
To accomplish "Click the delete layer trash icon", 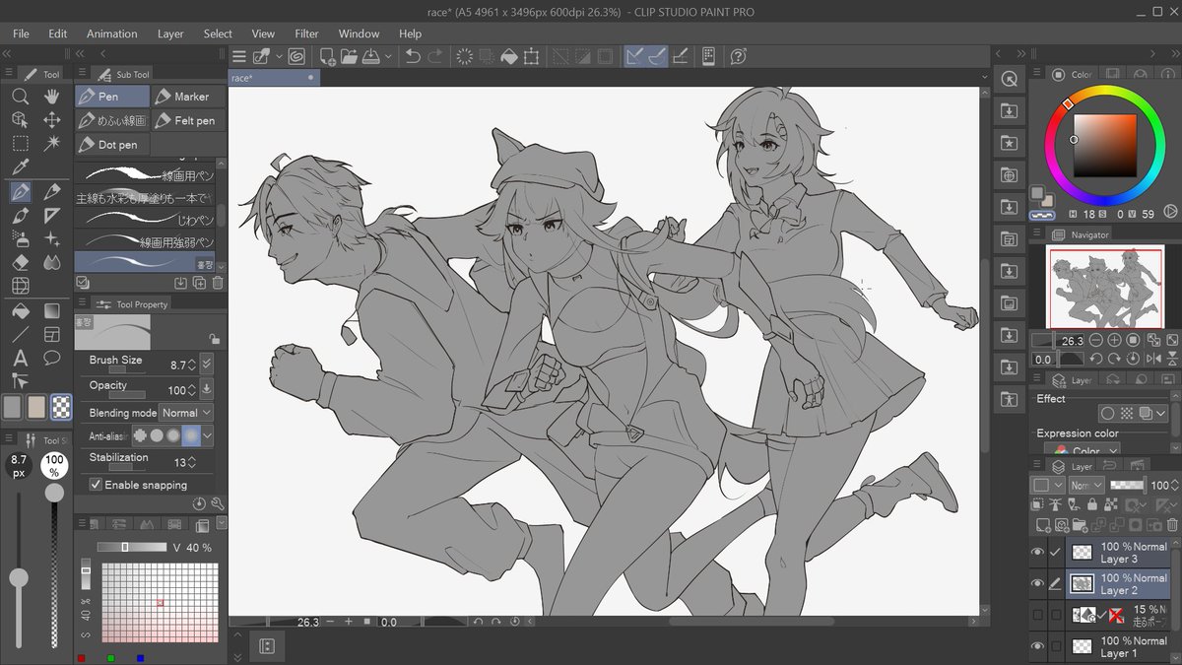I will click(x=1172, y=525).
